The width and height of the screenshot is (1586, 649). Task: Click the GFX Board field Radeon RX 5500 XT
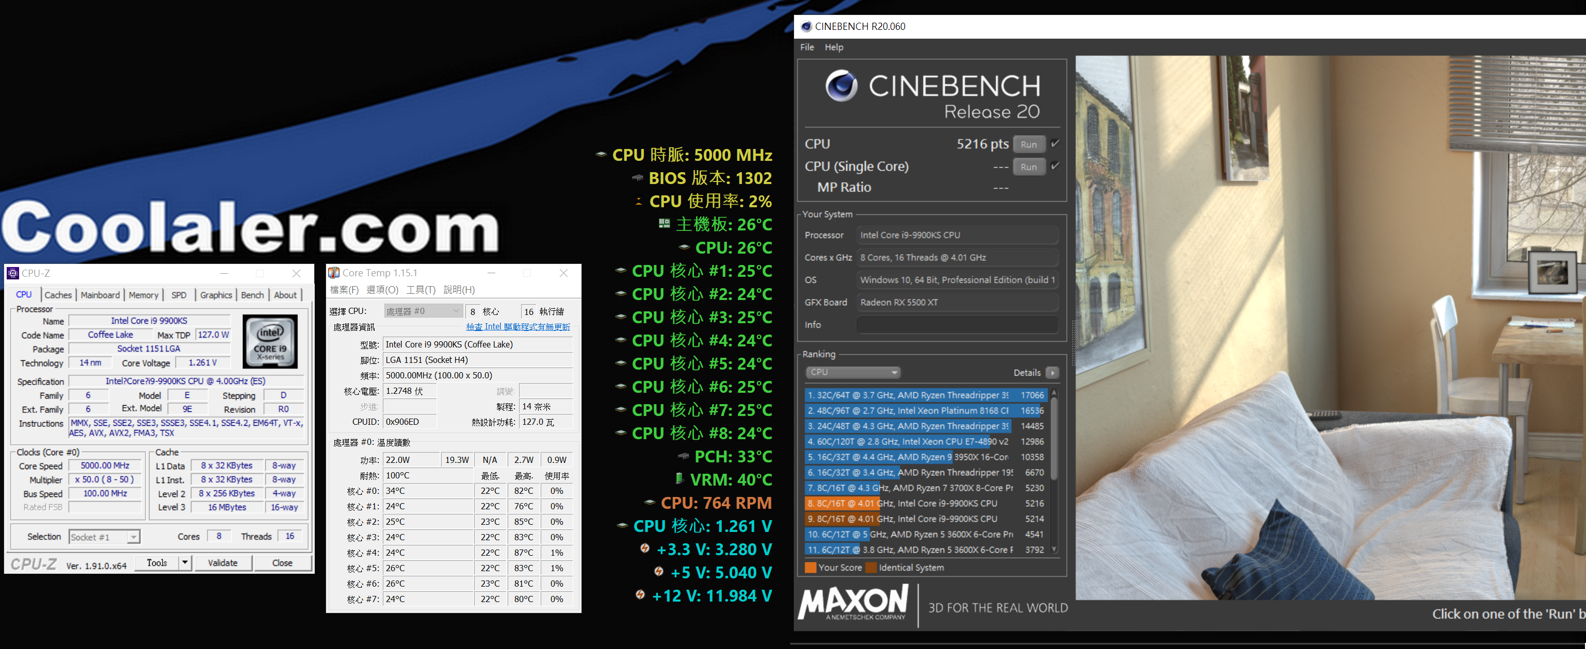tap(958, 302)
